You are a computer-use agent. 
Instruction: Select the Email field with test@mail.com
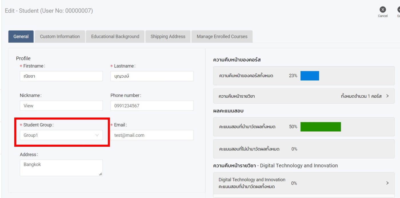(x=152, y=135)
